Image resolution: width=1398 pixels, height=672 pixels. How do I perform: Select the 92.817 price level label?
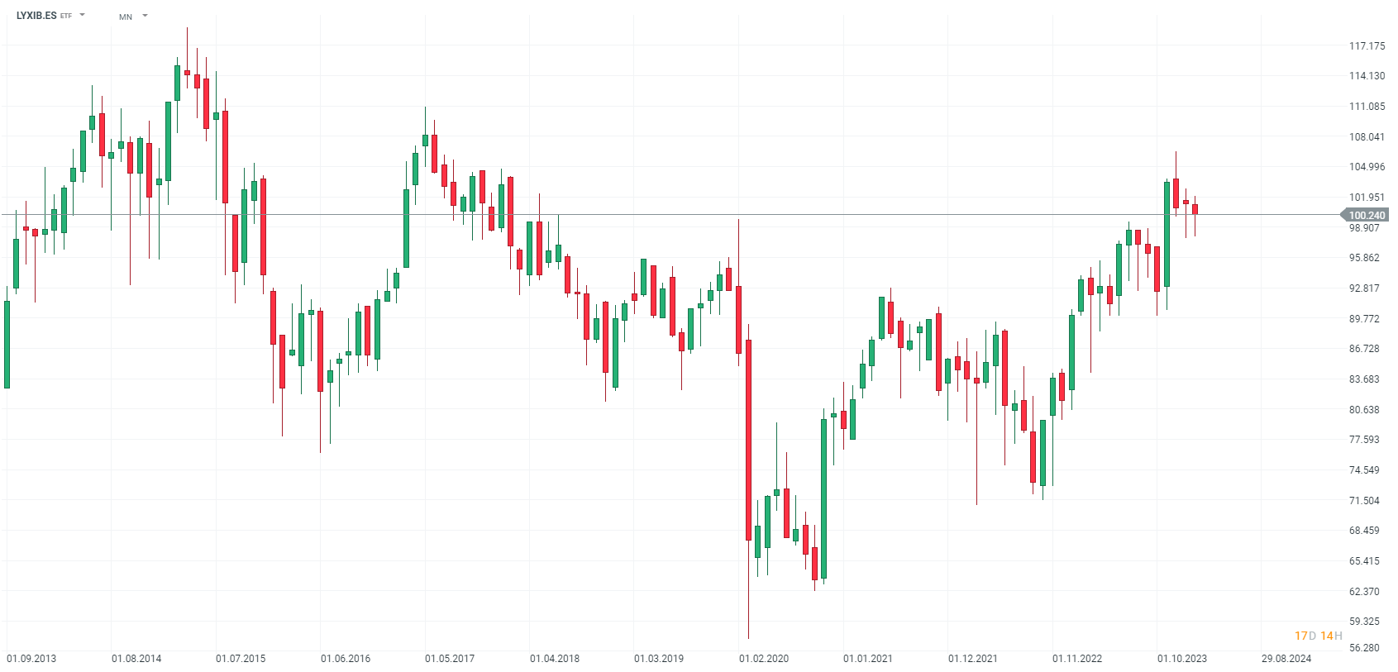click(x=1364, y=288)
